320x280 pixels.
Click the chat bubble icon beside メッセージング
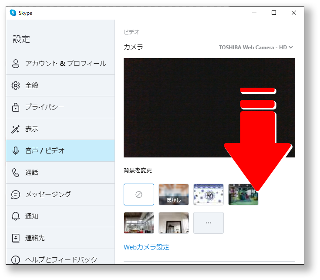click(x=16, y=195)
